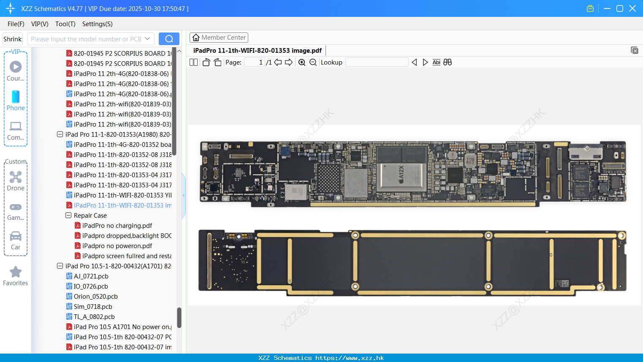Open the Settings(S) menu
Image resolution: width=643 pixels, height=362 pixels.
pos(98,24)
